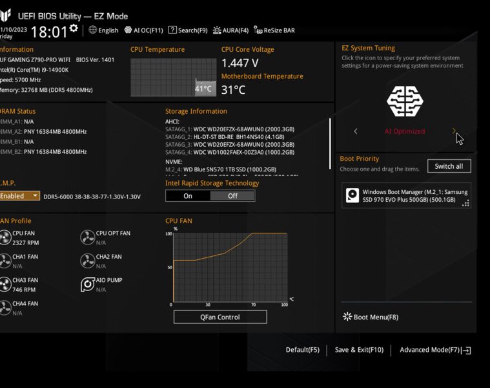The height and width of the screenshot is (388, 490).
Task: Click the 2327 RPM CPU FAN reading
Action: tap(26, 242)
